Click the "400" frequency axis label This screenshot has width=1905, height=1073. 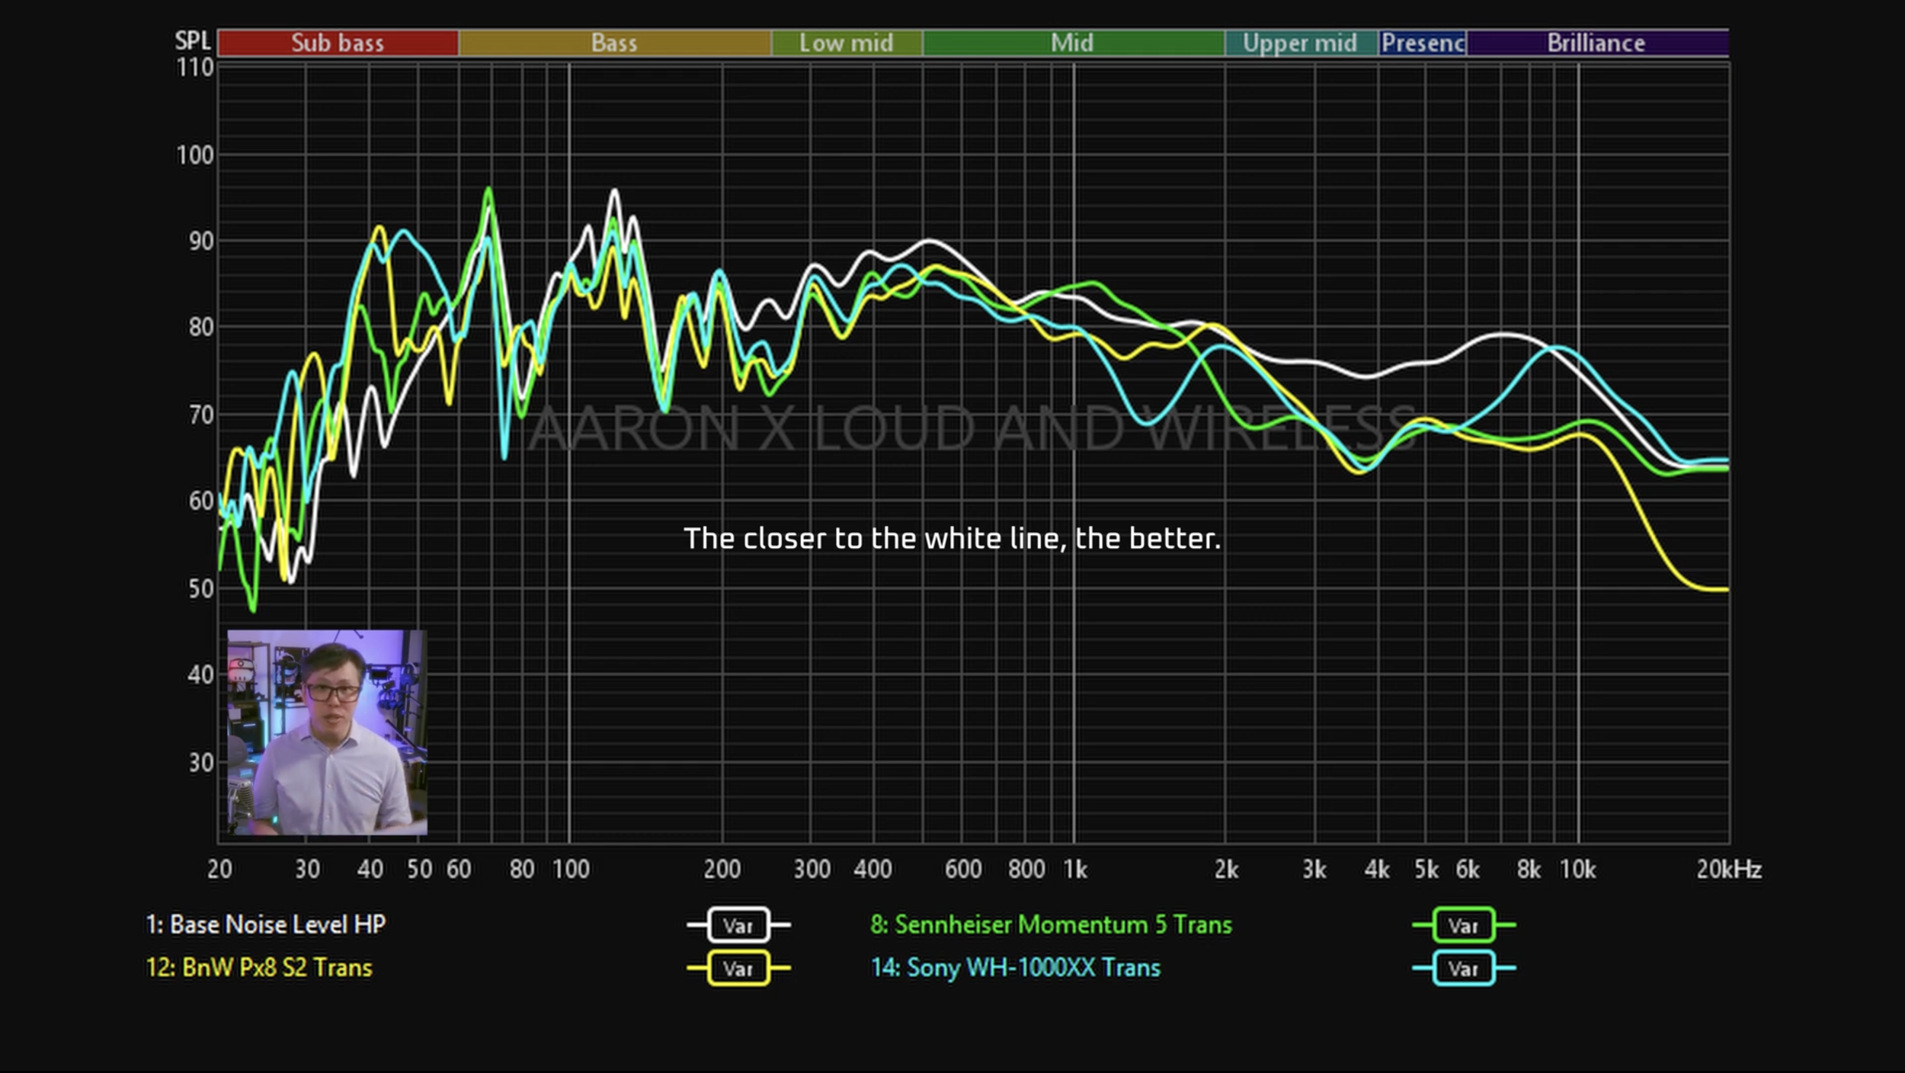pyautogui.click(x=872, y=870)
